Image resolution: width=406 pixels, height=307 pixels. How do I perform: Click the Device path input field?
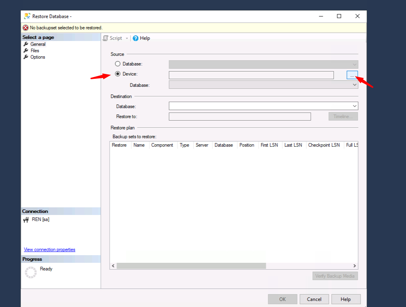tap(251, 75)
